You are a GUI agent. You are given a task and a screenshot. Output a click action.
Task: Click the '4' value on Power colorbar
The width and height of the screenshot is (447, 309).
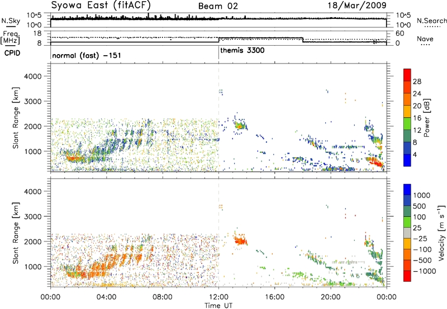(415, 154)
